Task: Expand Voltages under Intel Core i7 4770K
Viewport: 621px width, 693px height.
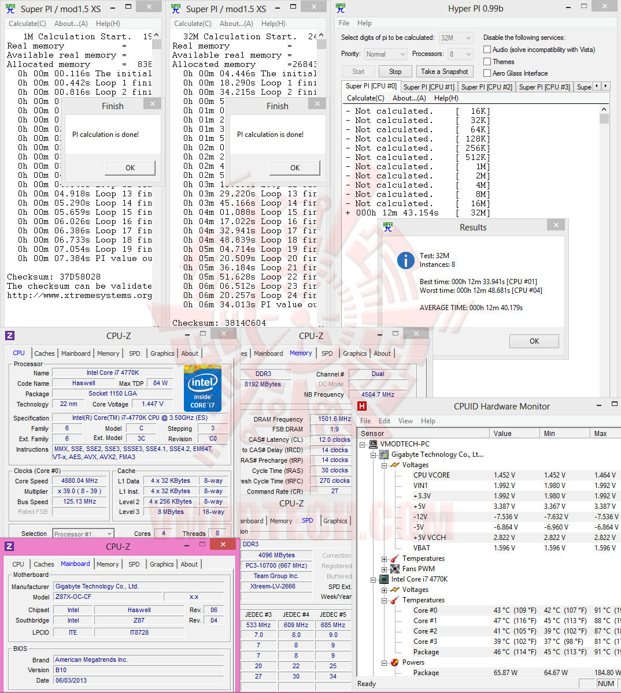Action: pos(384,590)
